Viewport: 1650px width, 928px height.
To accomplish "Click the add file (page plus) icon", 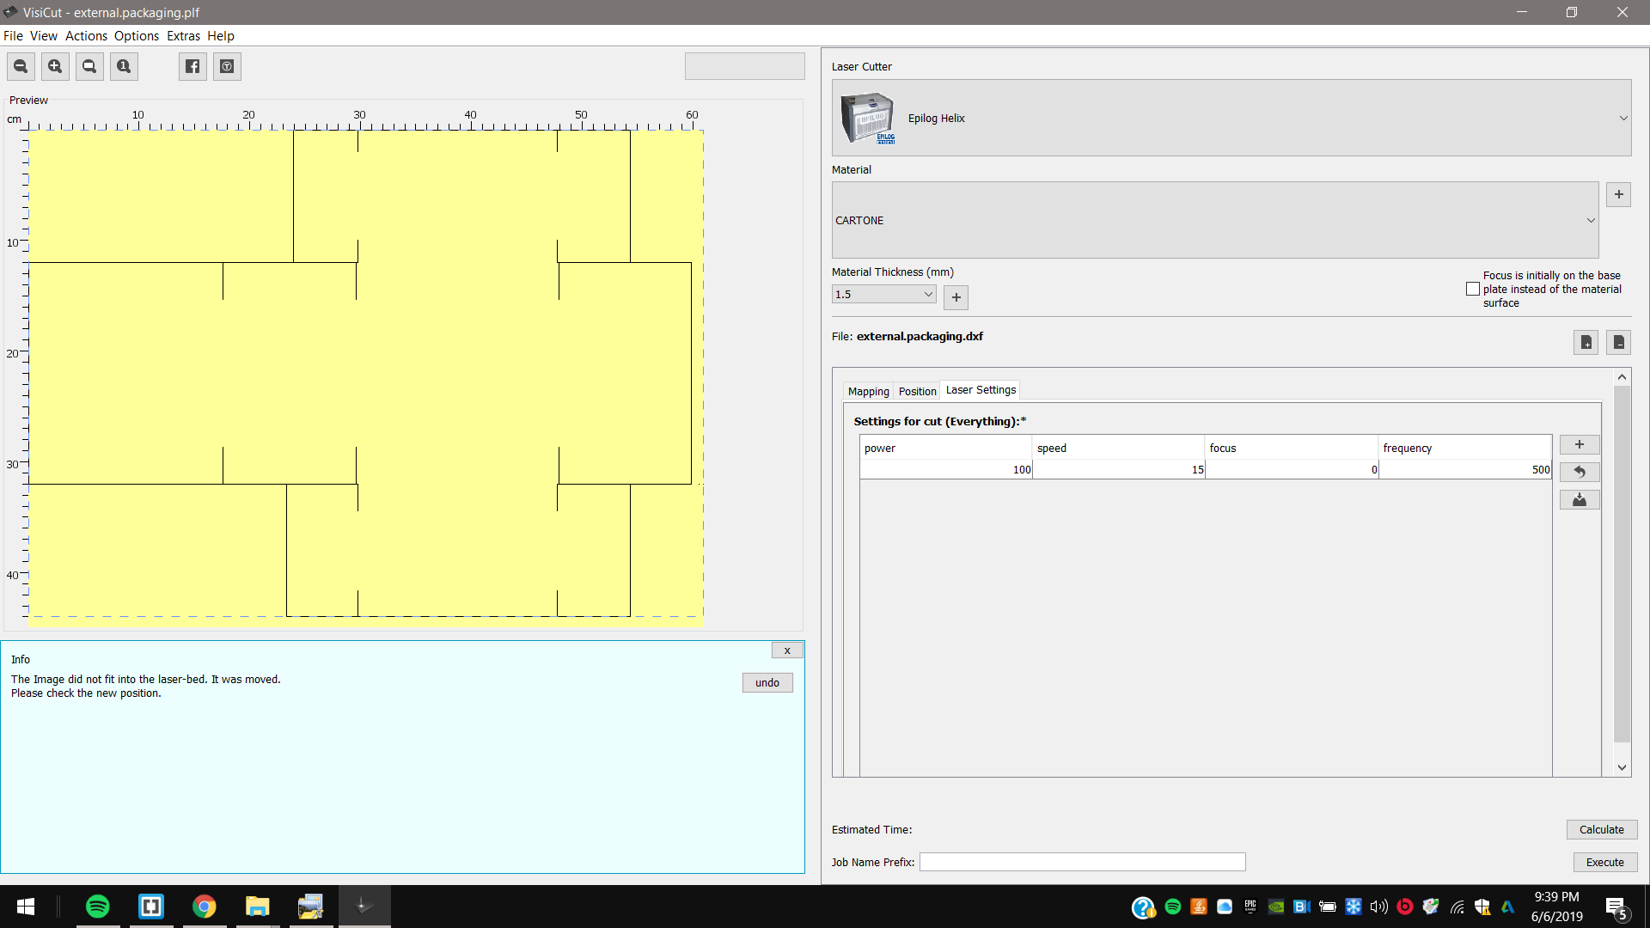I will click(1586, 342).
